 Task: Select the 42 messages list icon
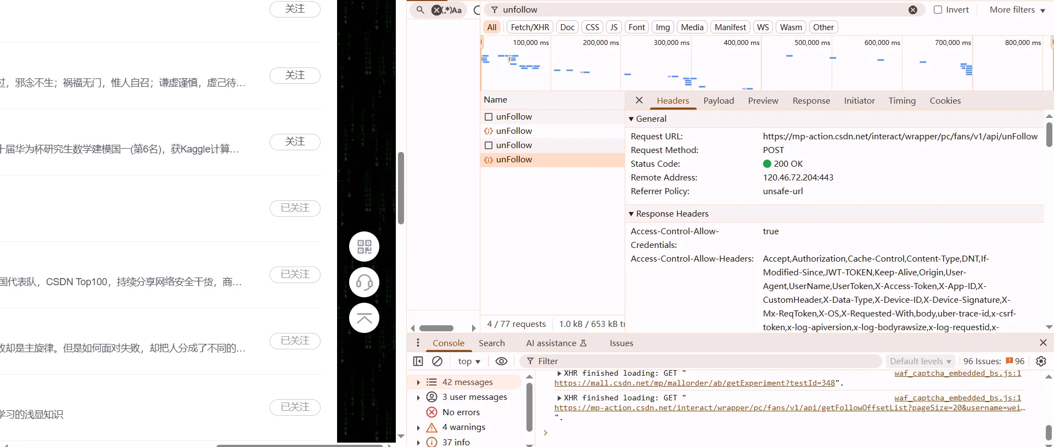point(432,382)
